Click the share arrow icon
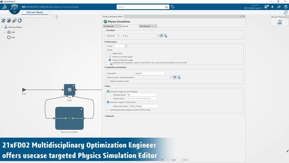 tap(279, 7)
